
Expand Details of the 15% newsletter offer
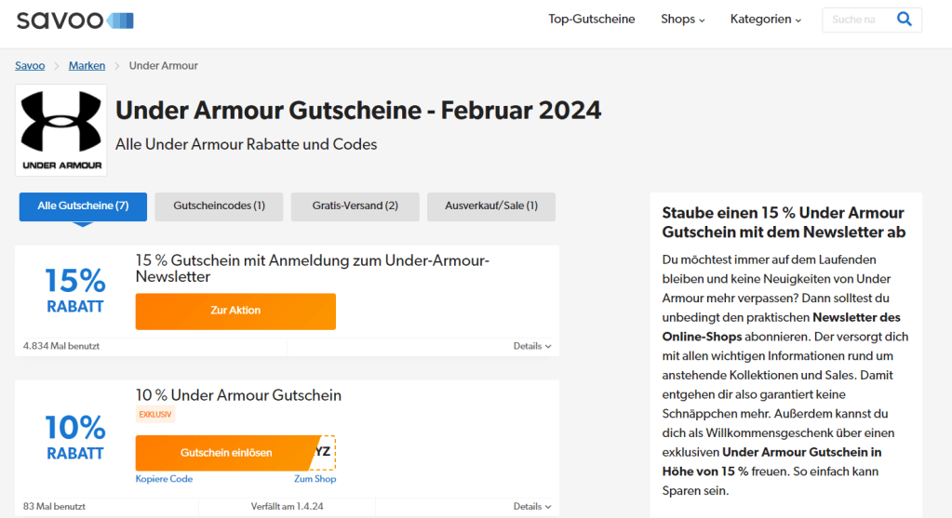coord(531,346)
